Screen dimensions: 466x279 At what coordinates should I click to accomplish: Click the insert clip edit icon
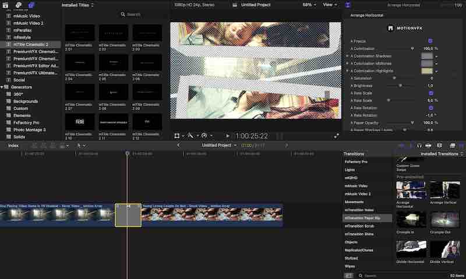44,146
